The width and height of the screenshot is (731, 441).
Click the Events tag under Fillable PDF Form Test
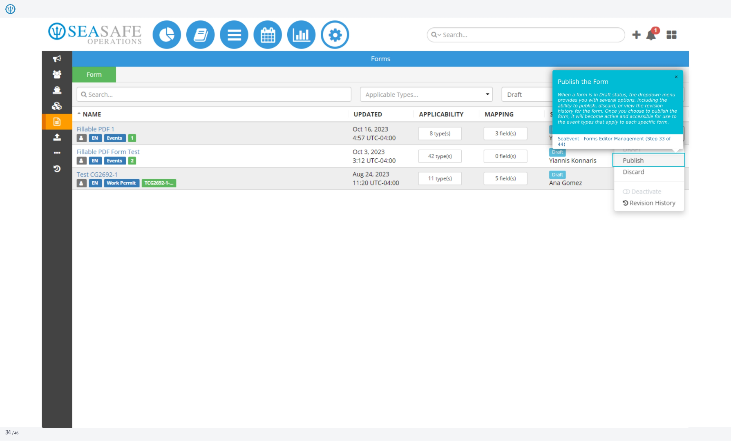(114, 161)
